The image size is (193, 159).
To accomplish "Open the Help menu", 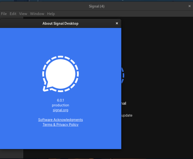I will [51, 14].
